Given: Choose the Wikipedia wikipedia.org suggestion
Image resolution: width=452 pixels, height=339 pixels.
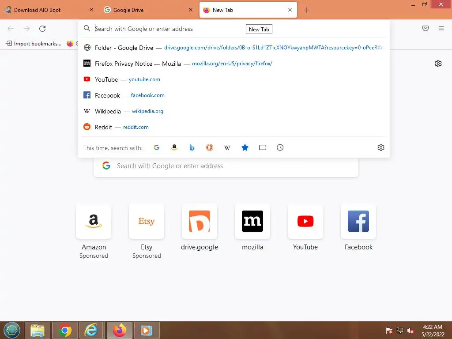Looking at the screenshot, I should pos(234,111).
